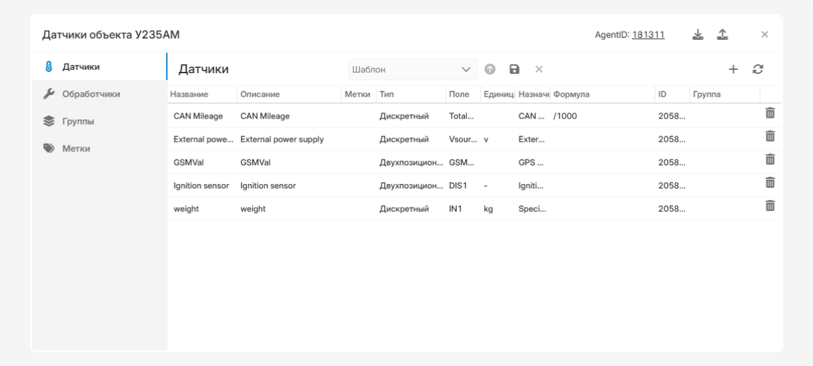The width and height of the screenshot is (813, 366).
Task: Click the save template floppy disk icon
Action: tap(514, 69)
